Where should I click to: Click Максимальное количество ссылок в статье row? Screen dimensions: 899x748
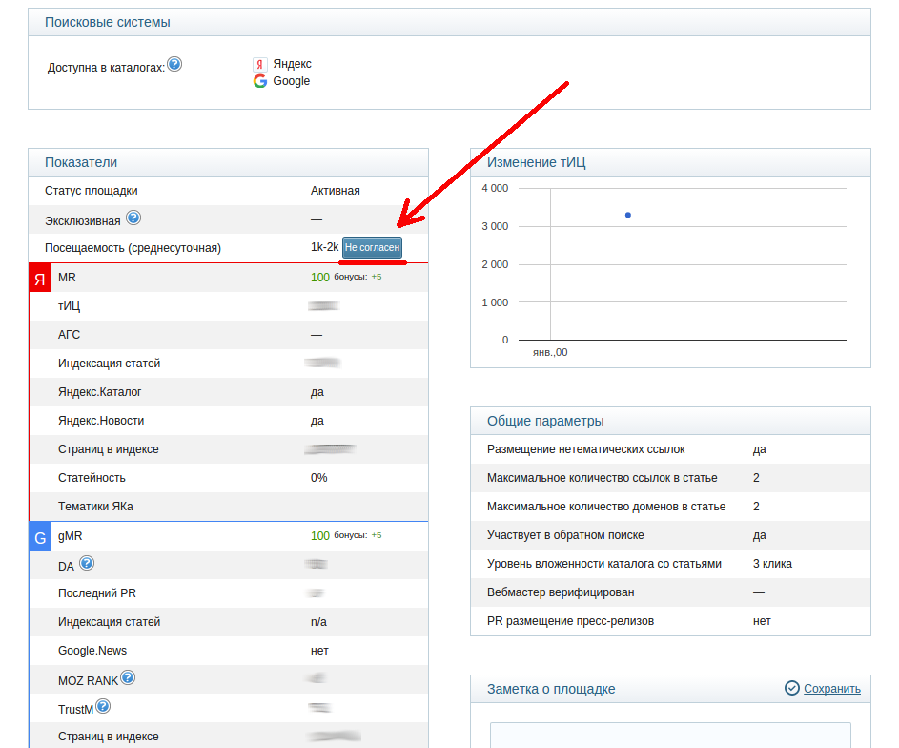pyautogui.click(x=670, y=478)
